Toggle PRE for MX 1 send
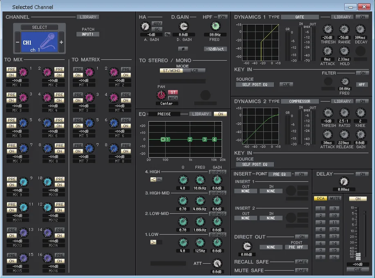 click(11, 69)
